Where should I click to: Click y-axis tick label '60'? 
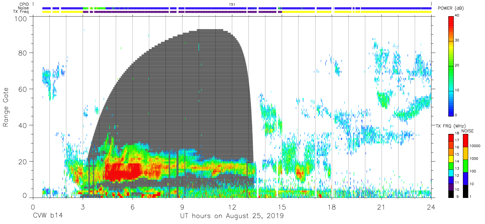(x=23, y=89)
